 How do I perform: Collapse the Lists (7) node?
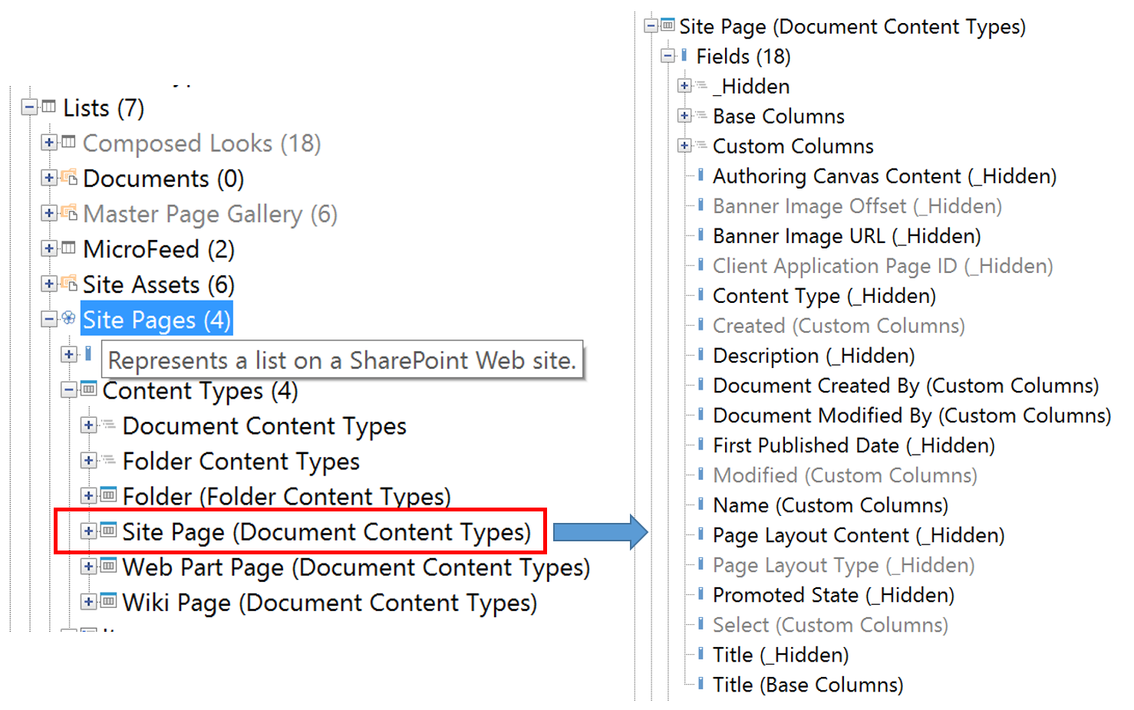[29, 107]
